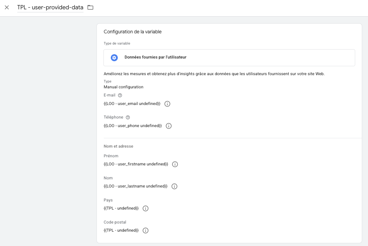
Task: Click the {{TPL - undefined}} value under Code postal
Action: 121,231
